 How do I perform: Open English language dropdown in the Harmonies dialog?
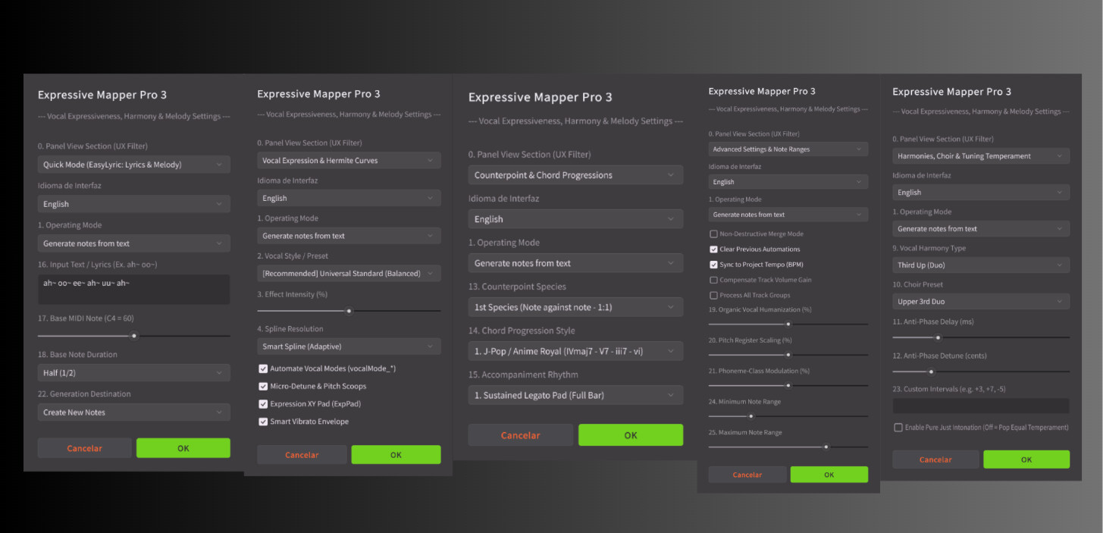click(981, 193)
